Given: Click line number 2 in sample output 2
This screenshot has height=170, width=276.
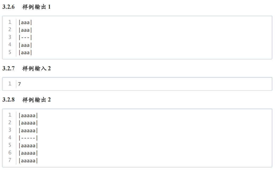Looking at the screenshot, I should click(10, 122).
